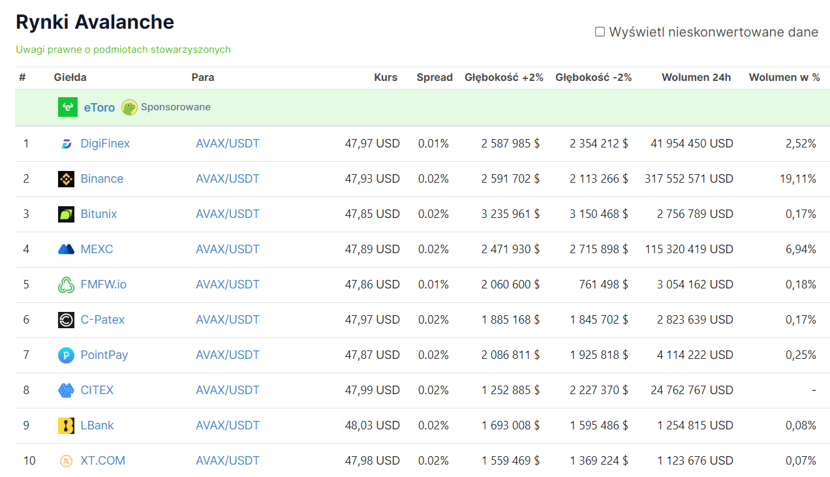Open AVAX/USDT pair in XT.COM row

[x=228, y=461]
